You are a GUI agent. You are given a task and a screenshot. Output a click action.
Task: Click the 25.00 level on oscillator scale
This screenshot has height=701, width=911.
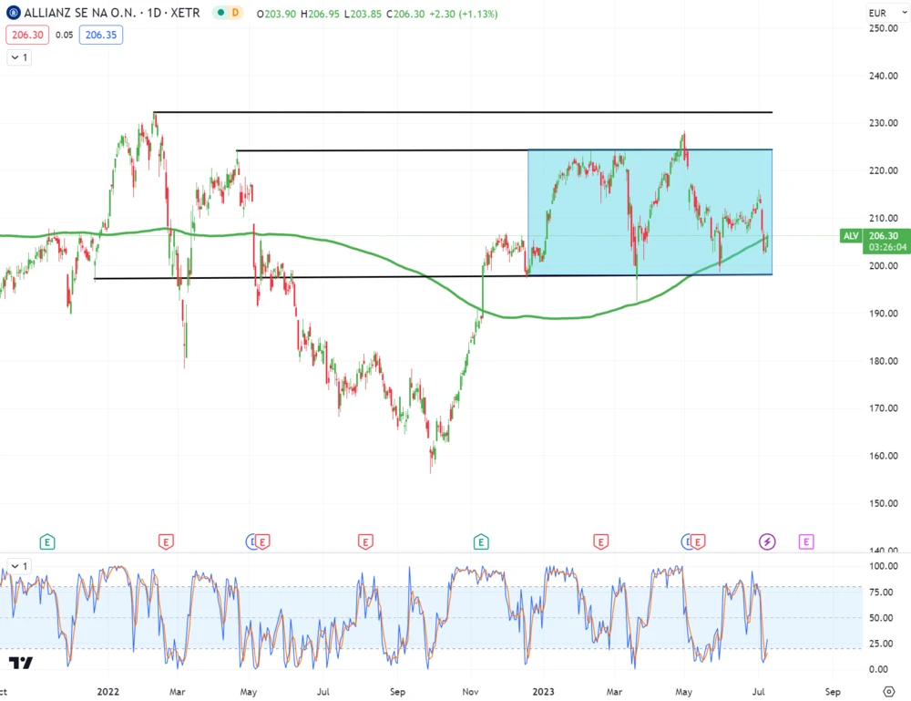[x=881, y=644]
